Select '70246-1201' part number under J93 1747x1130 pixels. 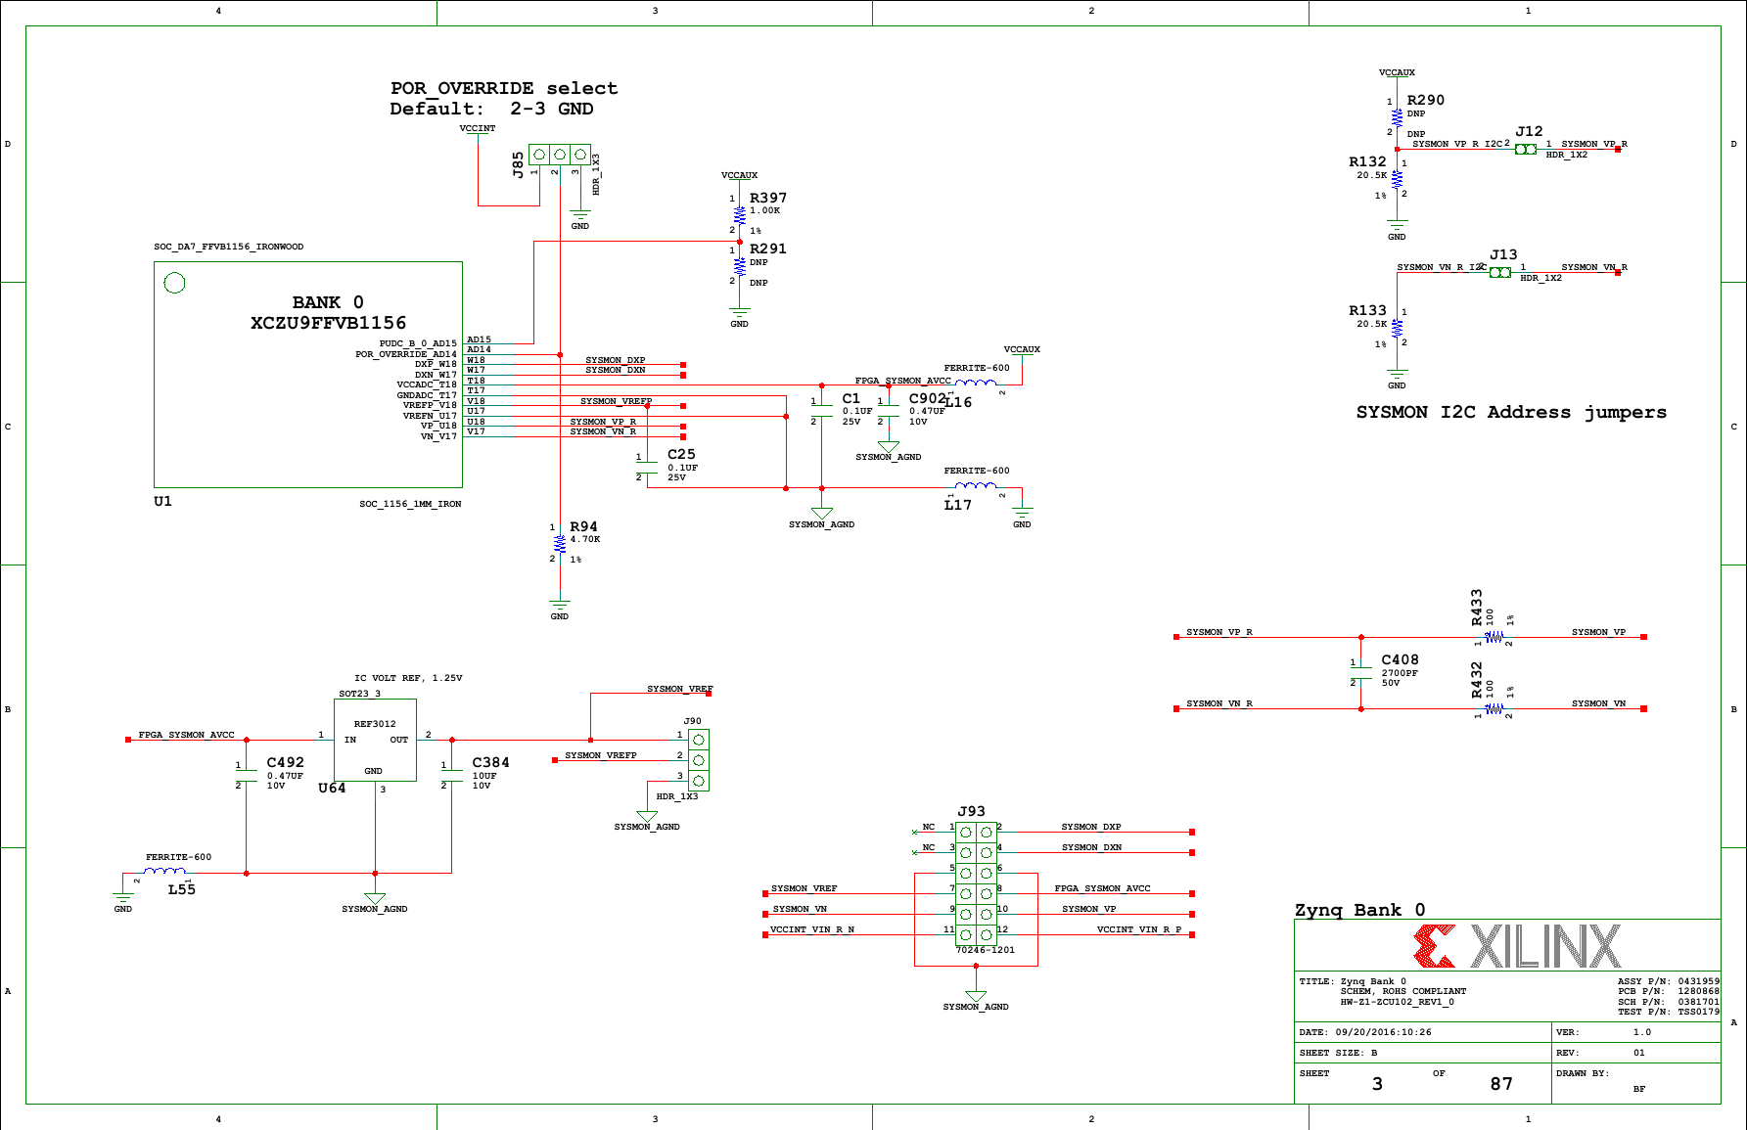[x=986, y=950]
